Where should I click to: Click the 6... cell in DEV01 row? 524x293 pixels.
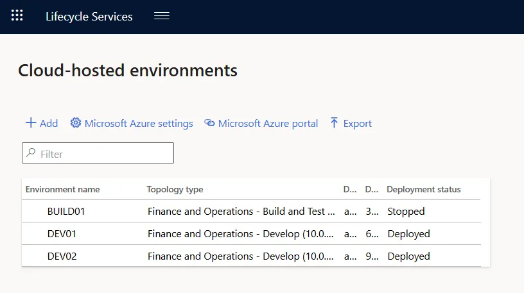(x=372, y=233)
